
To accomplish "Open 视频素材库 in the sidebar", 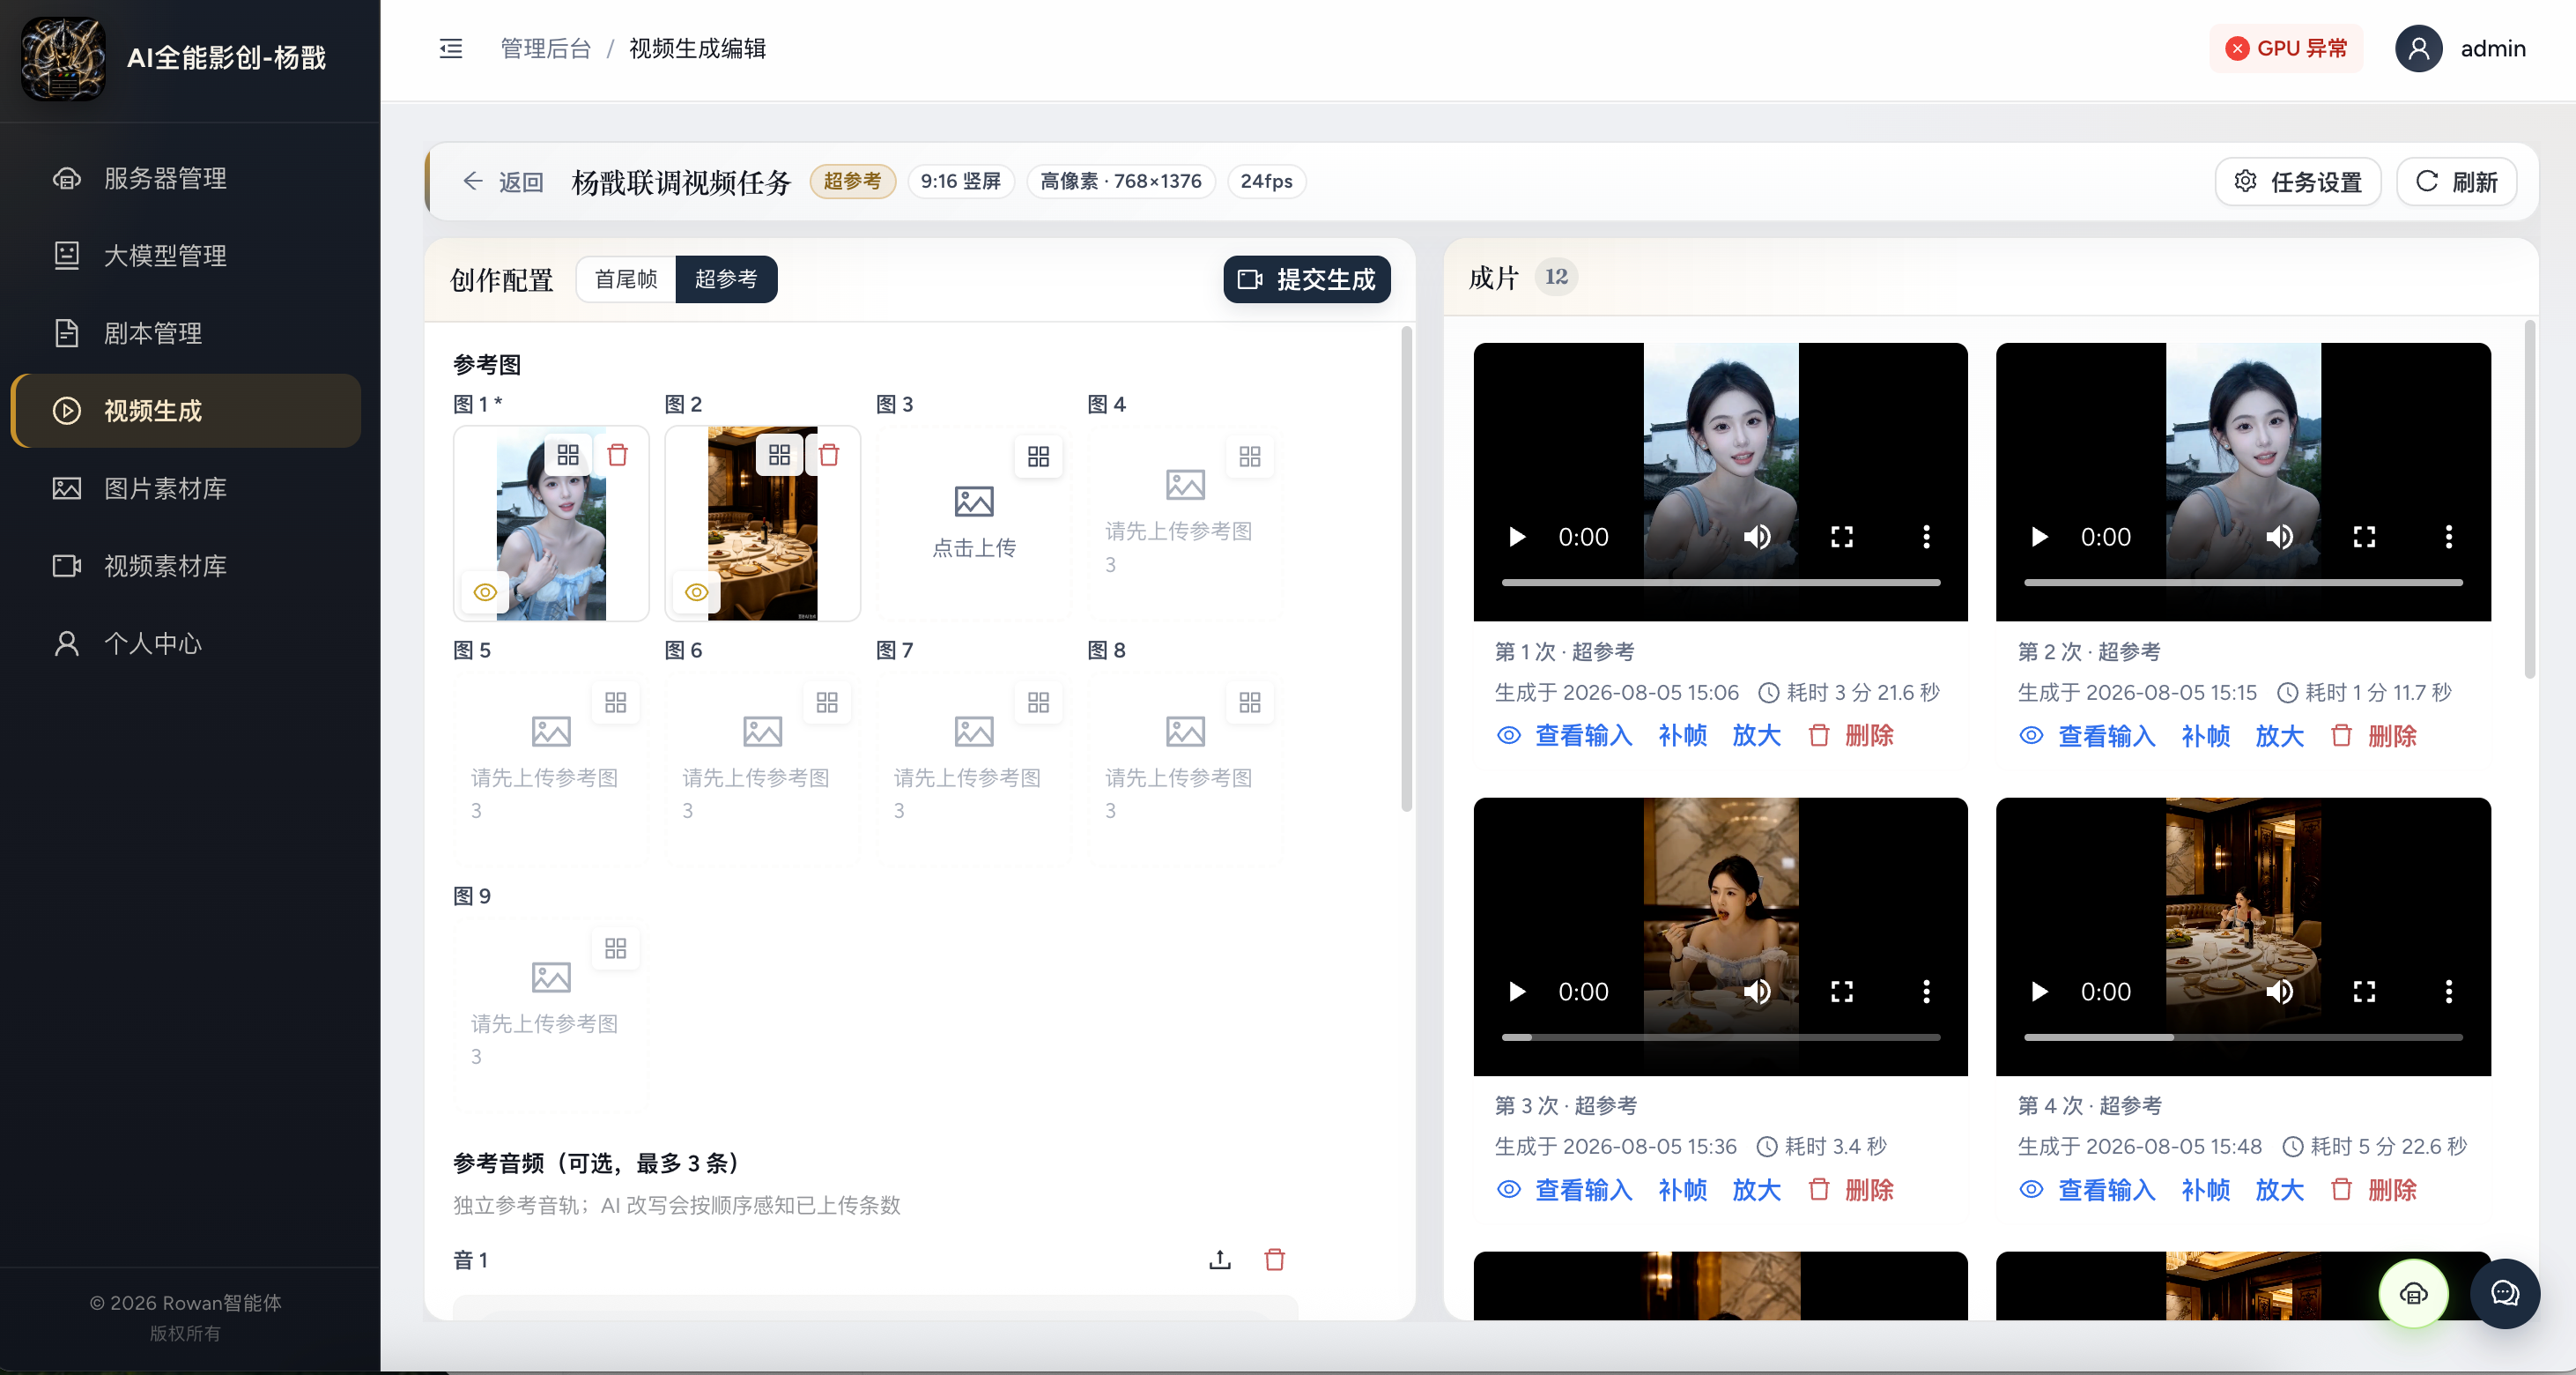I will (x=186, y=565).
